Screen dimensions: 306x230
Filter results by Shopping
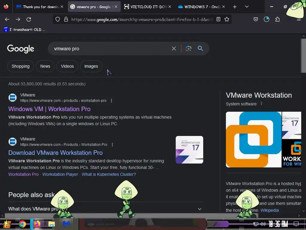click(21, 66)
